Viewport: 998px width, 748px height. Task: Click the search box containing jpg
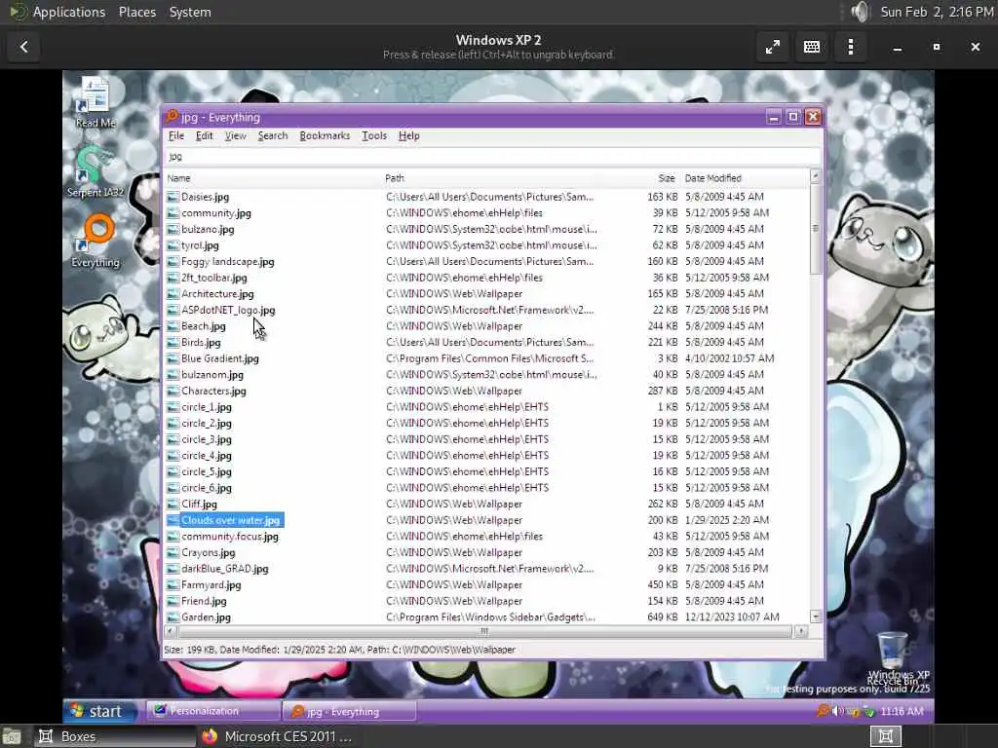(x=493, y=157)
